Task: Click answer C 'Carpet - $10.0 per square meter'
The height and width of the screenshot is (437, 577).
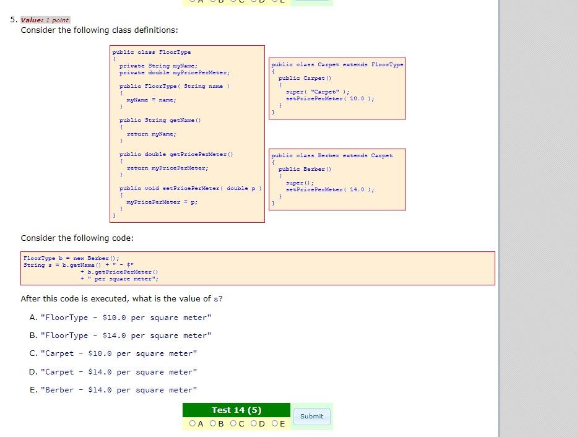Action: point(119,353)
